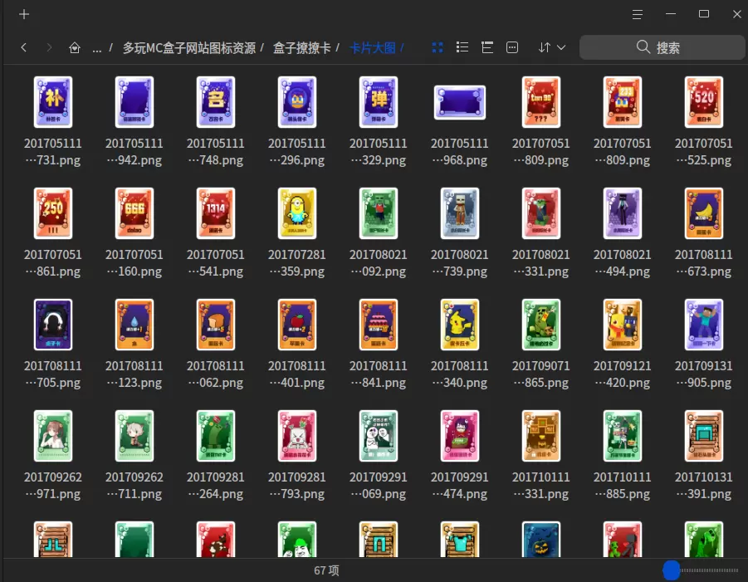Go forward with the right arrow
Viewport: 748px width, 582px height.
click(x=49, y=47)
